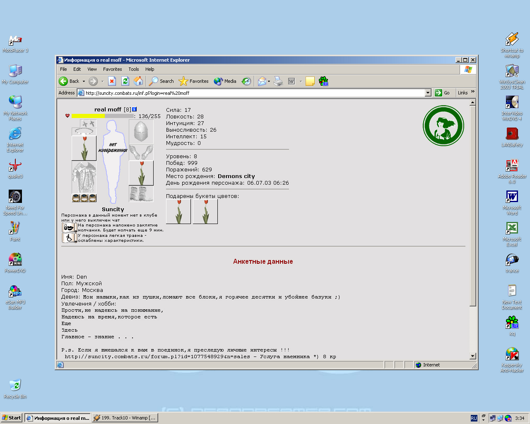Viewport: 530px width, 424px height.
Task: Edit page with Word toolbar icon
Action: tap(291, 81)
